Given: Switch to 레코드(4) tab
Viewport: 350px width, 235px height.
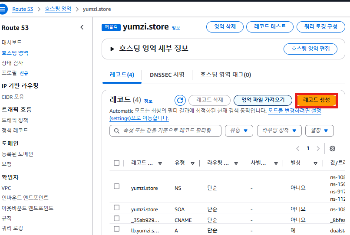Looking at the screenshot, I should (x=122, y=75).
